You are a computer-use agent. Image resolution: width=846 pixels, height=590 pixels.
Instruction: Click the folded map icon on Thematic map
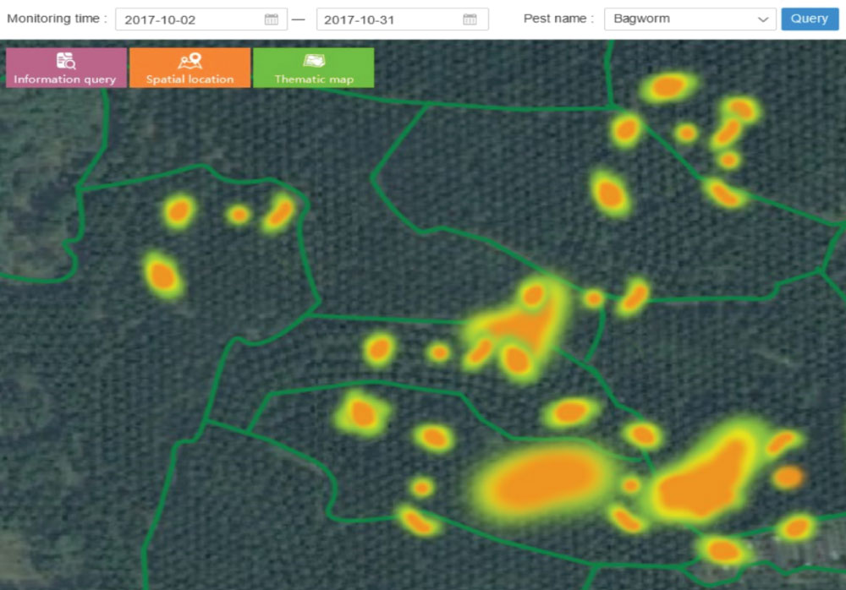point(314,61)
